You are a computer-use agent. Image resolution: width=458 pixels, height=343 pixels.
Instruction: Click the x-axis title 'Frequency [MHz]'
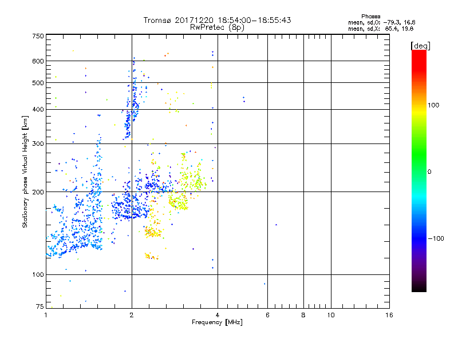coord(217,322)
